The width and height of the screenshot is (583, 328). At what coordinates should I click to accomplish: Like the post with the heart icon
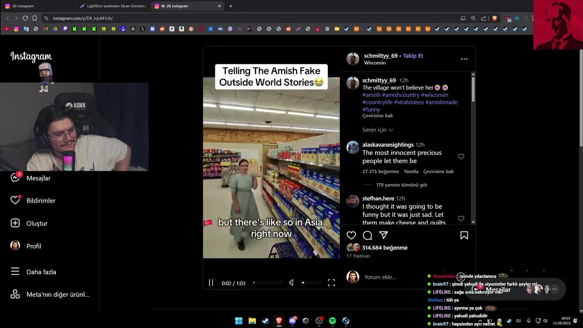pyautogui.click(x=351, y=236)
